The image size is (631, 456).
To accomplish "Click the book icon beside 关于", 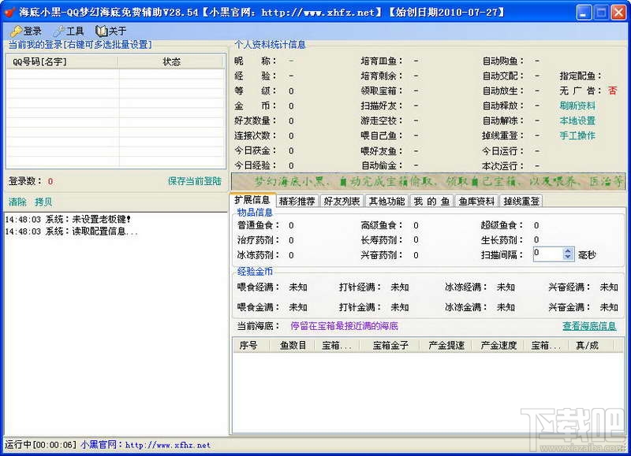I will tap(101, 31).
